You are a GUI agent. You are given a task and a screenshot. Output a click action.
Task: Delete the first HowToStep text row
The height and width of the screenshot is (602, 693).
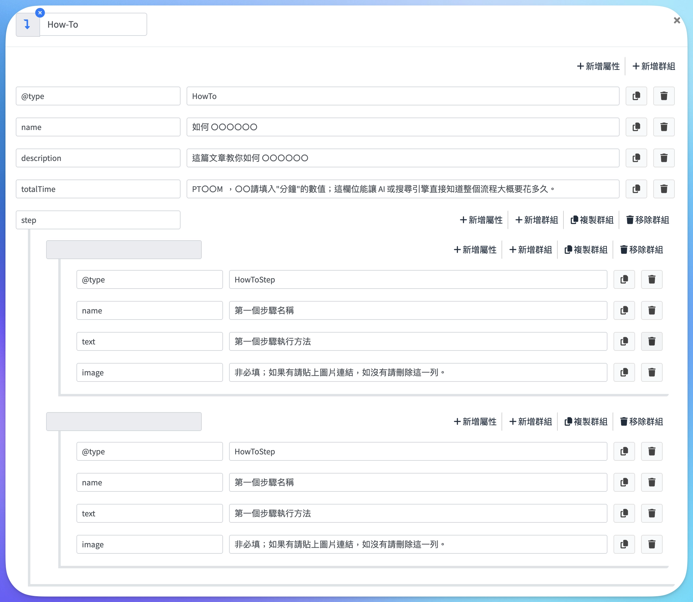pyautogui.click(x=651, y=341)
